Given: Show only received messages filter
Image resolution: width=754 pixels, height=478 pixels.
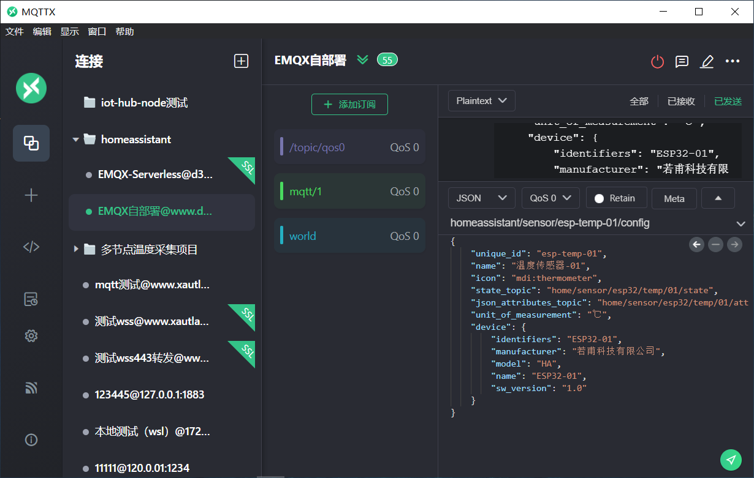Looking at the screenshot, I should tap(681, 102).
